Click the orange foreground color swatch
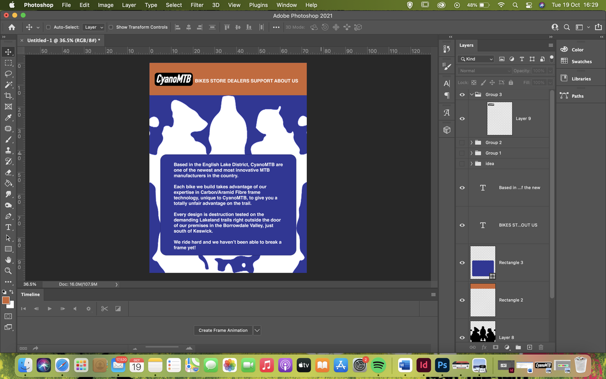 pyautogui.click(x=6, y=301)
